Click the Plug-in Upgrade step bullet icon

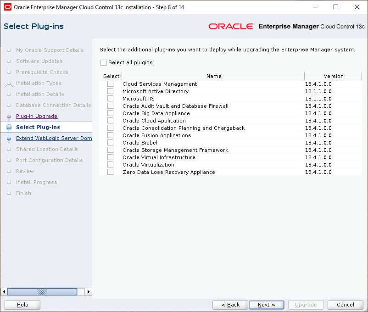(x=9, y=116)
